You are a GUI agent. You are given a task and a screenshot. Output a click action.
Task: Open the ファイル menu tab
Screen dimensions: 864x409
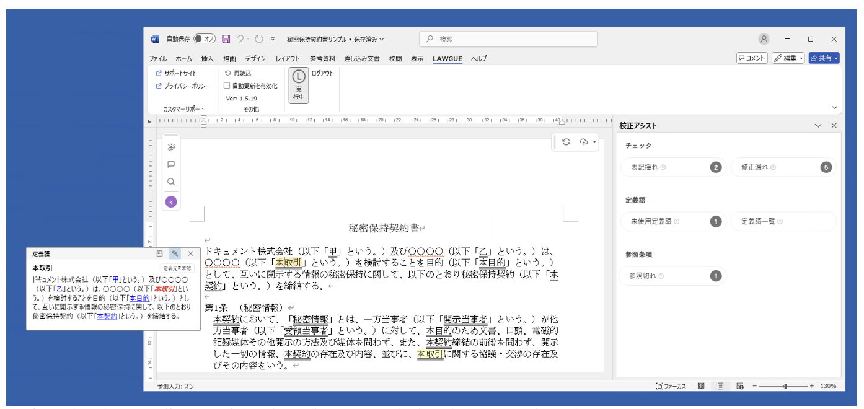tap(157, 59)
